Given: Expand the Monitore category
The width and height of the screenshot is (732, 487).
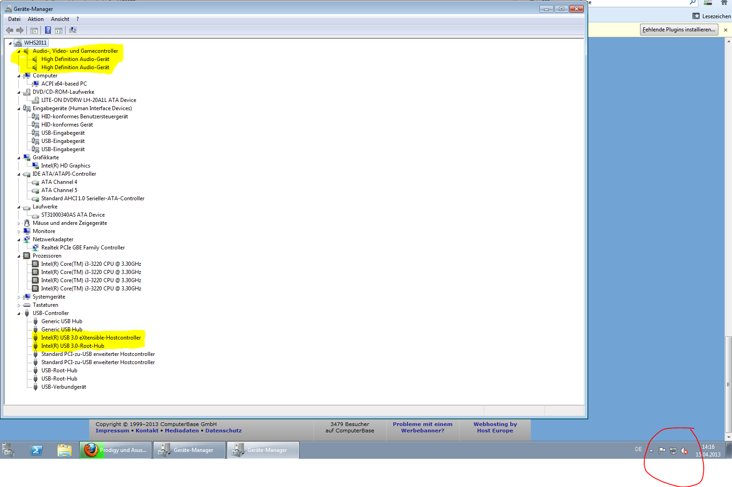Looking at the screenshot, I should (19, 232).
